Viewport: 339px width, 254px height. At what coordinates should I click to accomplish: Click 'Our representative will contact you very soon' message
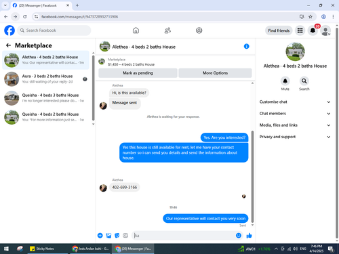[205, 218]
